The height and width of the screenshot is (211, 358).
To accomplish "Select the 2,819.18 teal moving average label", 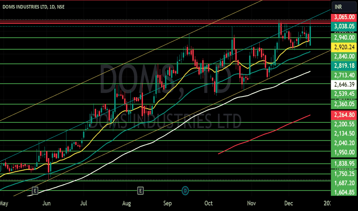I will click(344, 66).
